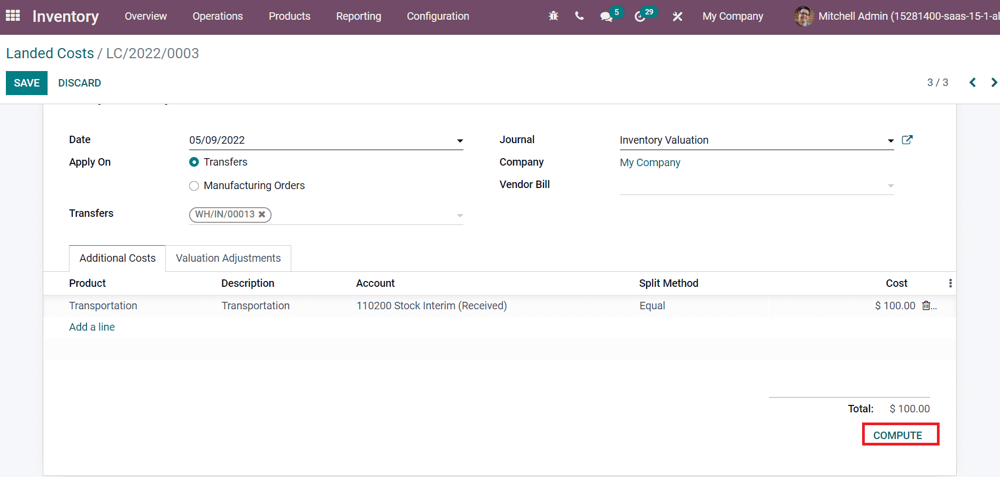The height and width of the screenshot is (477, 1000).
Task: Click the Inventory app title
Action: [x=66, y=17]
